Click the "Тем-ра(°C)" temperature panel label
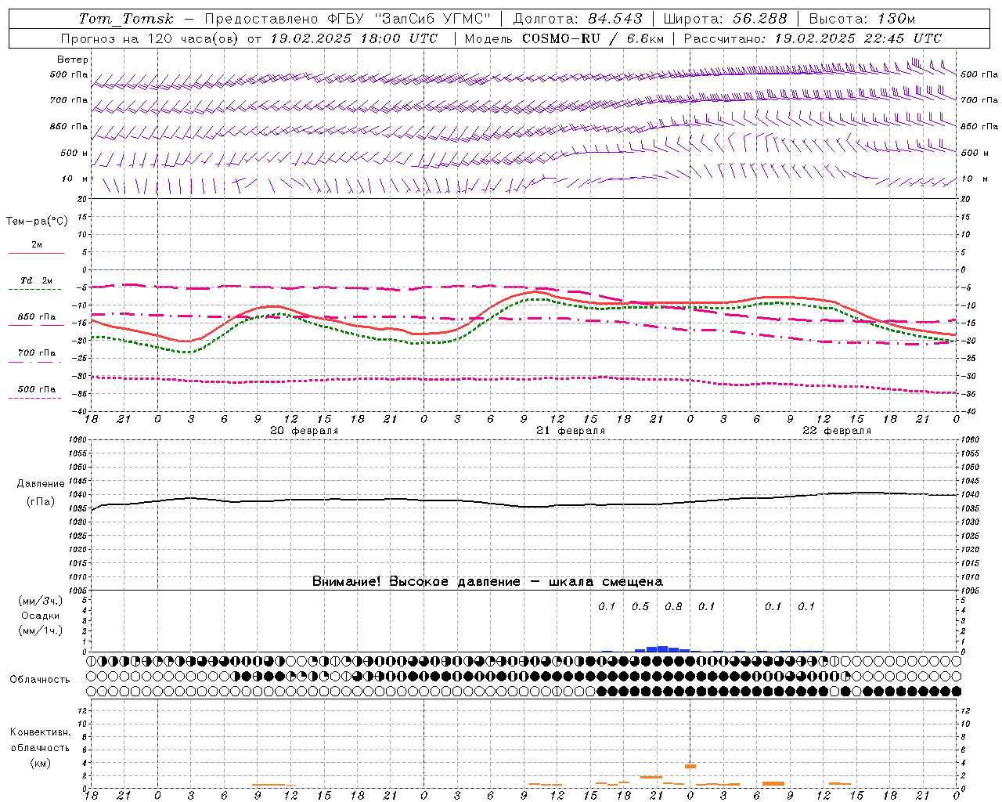Viewport: 1002px width, 802px height. (x=37, y=222)
